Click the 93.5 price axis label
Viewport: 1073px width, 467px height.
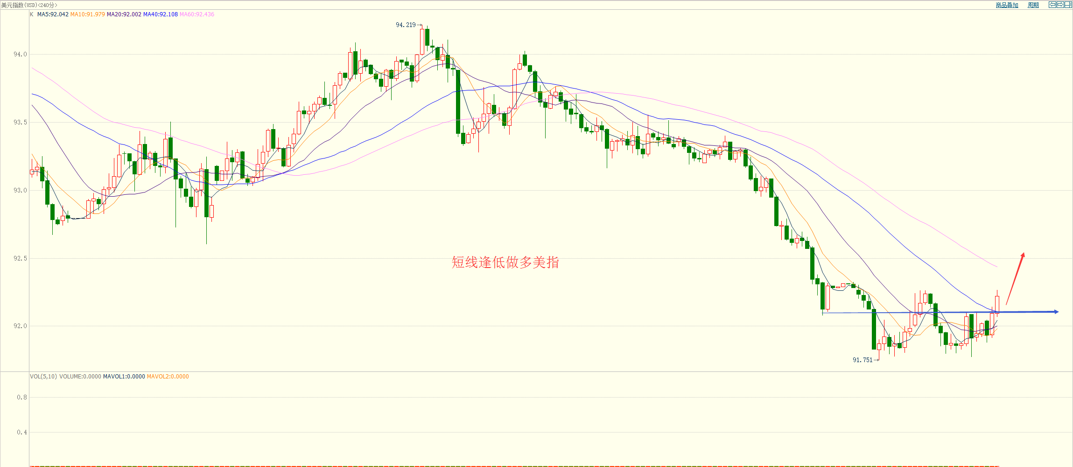click(x=21, y=123)
